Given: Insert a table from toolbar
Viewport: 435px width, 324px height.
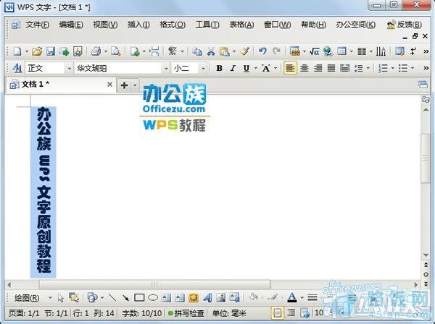Looking at the screenshot, I should click(341, 51).
